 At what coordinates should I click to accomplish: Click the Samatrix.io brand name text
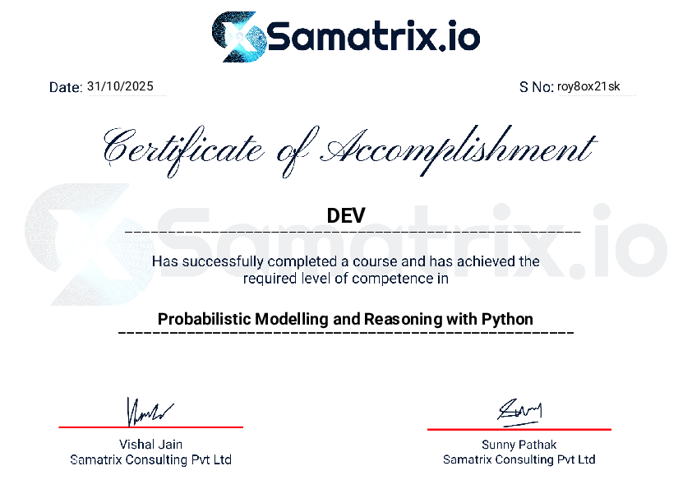[x=373, y=36]
